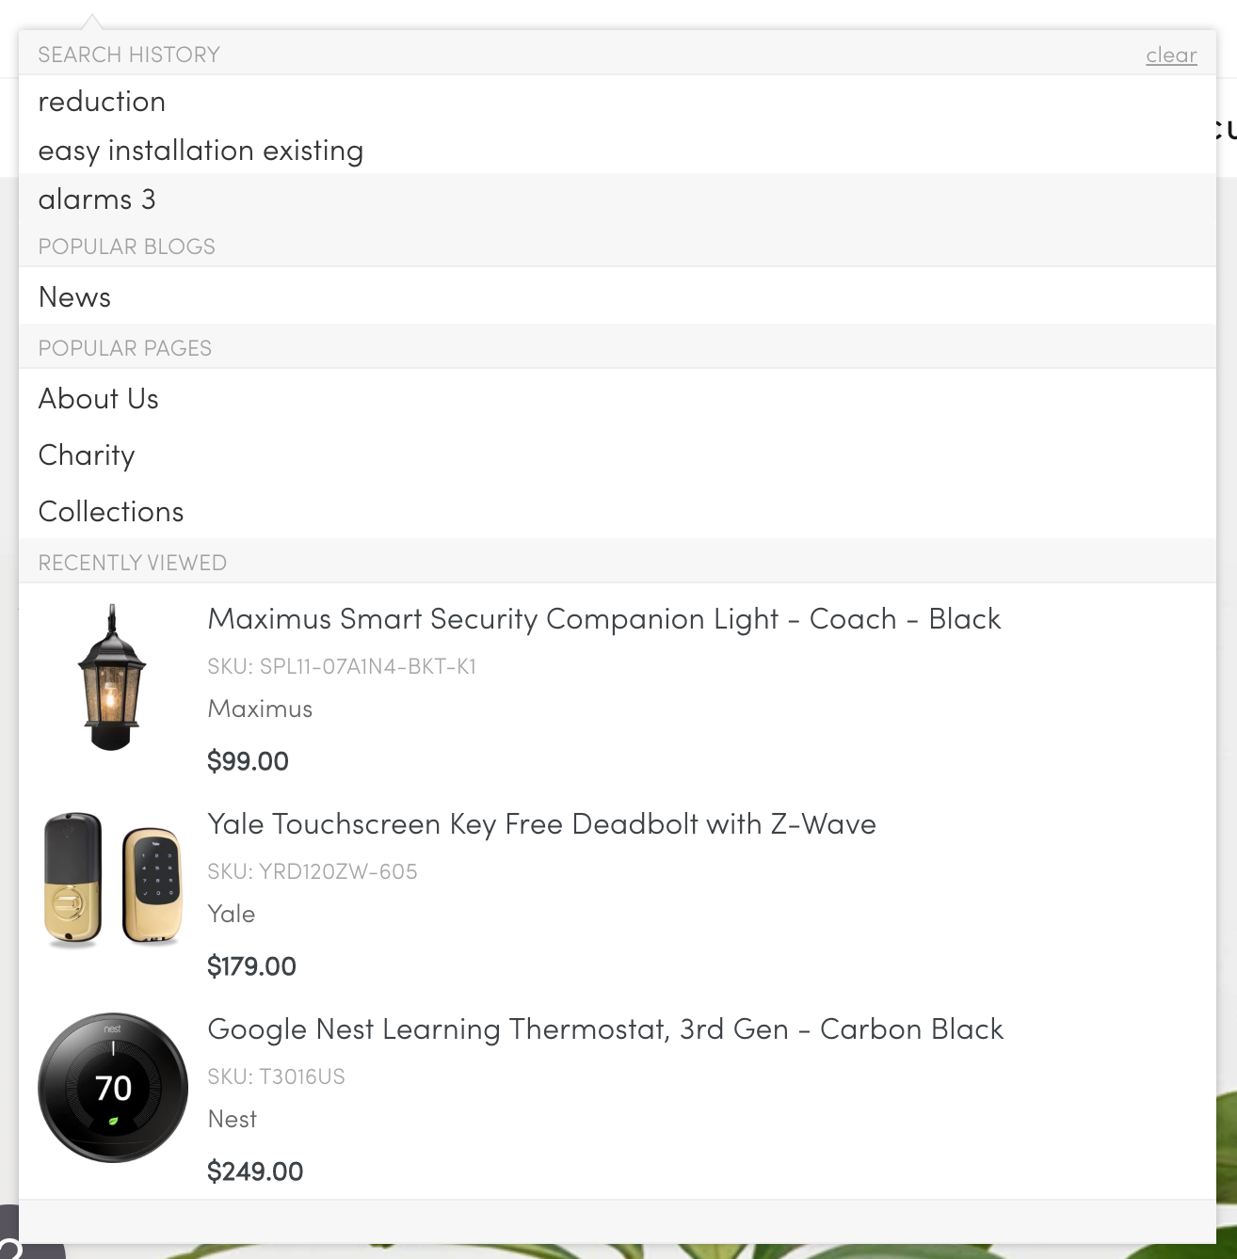The height and width of the screenshot is (1259, 1237).
Task: Navigate to the Collections page
Action: pyautogui.click(x=111, y=512)
